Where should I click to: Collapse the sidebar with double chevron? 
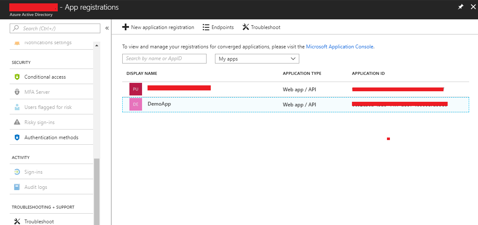(107, 28)
